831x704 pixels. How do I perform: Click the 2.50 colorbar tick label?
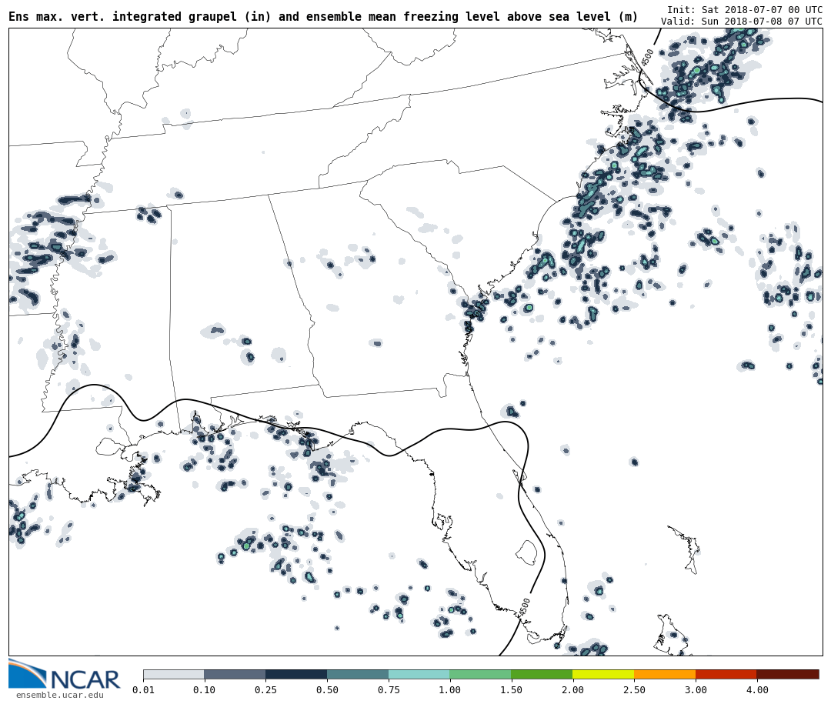634,689
